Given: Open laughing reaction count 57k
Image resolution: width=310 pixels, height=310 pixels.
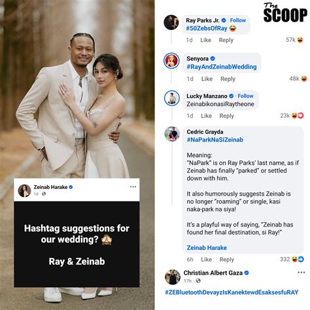Looking at the screenshot, I should tap(294, 40).
